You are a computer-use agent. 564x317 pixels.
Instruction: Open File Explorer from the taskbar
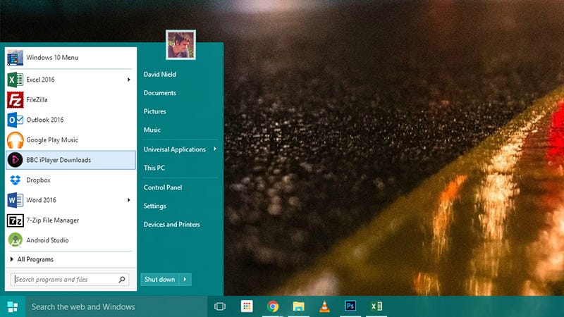point(298,306)
